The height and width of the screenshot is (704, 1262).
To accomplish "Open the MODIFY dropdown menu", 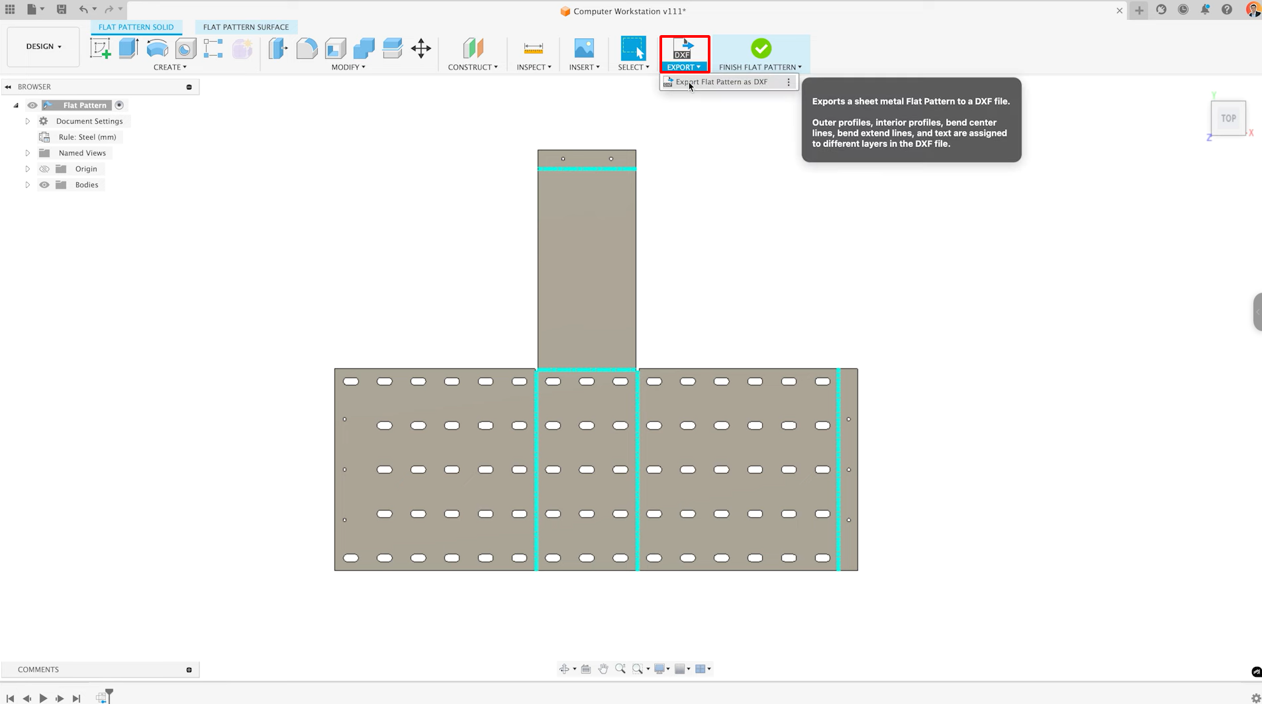I will (x=348, y=67).
